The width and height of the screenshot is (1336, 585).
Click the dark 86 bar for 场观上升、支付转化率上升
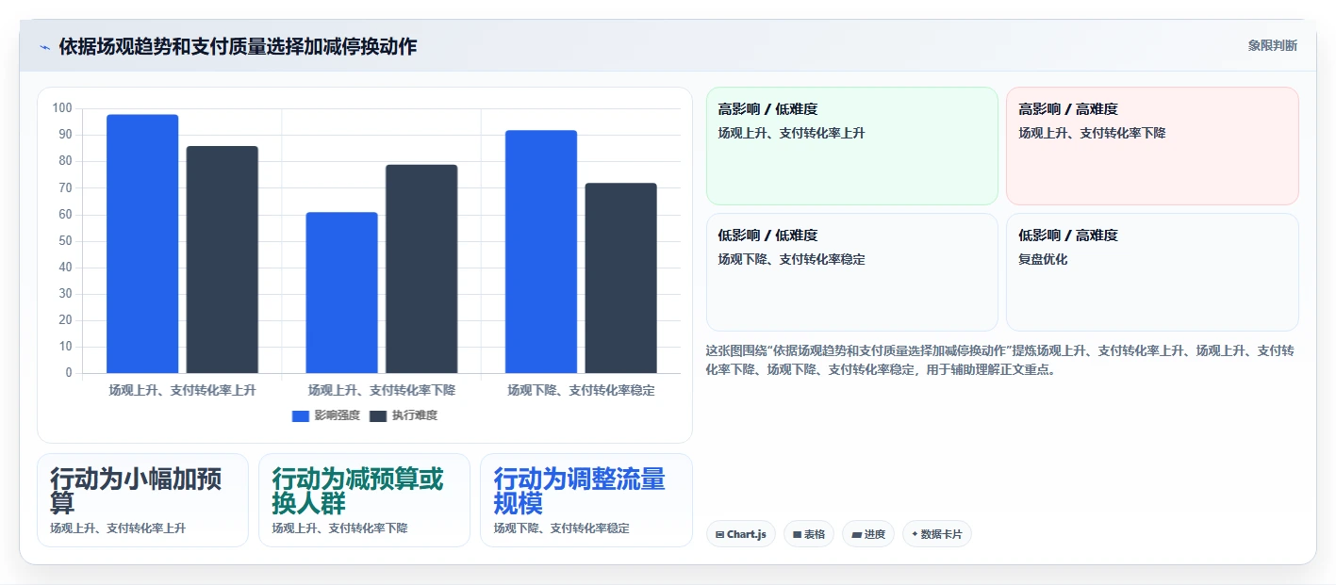[222, 260]
